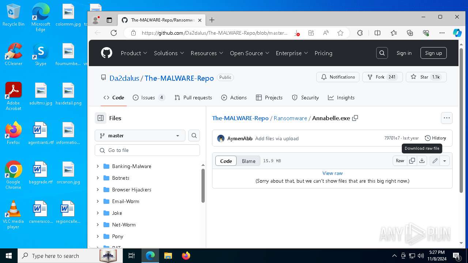Launch Firefox from taskbar

click(x=186, y=256)
